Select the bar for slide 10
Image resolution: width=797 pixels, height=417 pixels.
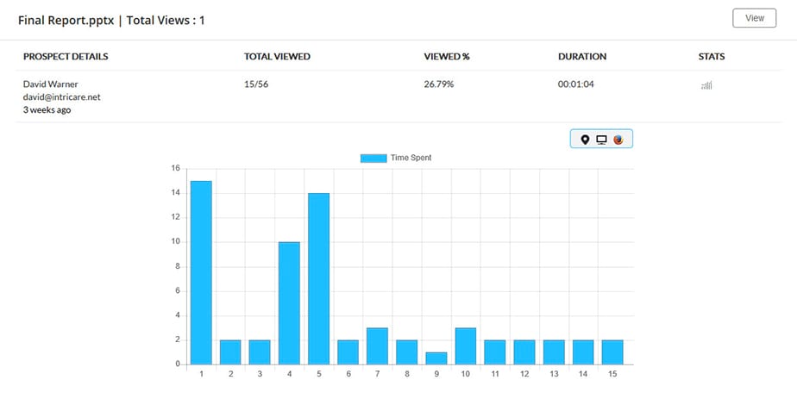coord(466,346)
